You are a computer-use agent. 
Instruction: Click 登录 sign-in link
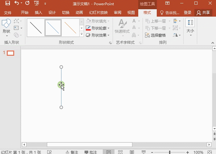click(x=188, y=13)
